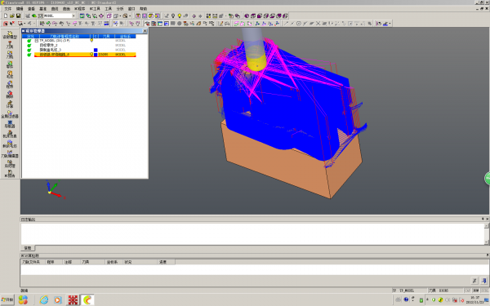Toggle light bulb on TP_MODEL row

[x=91, y=40]
